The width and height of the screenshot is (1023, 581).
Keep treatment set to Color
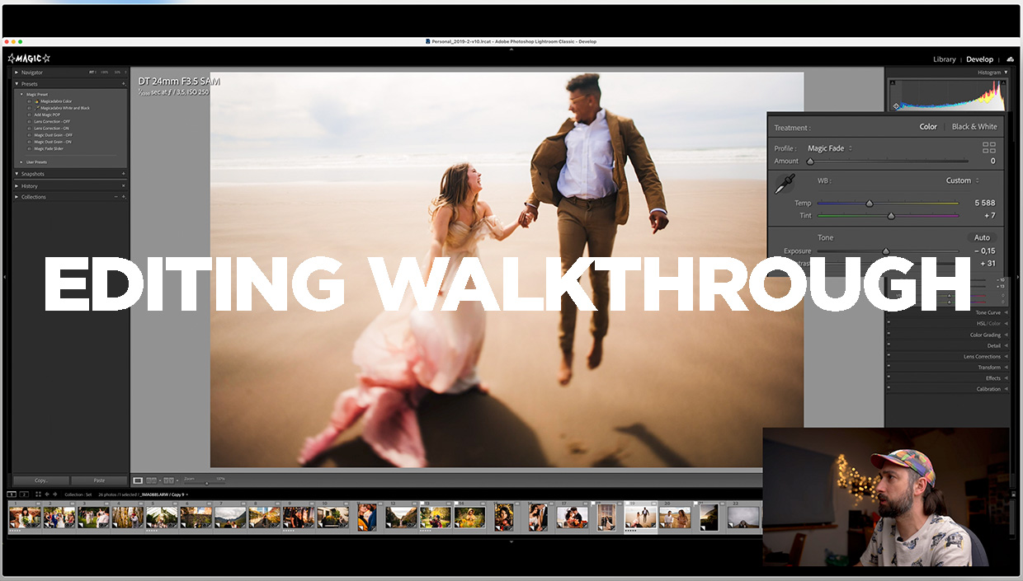[928, 126]
